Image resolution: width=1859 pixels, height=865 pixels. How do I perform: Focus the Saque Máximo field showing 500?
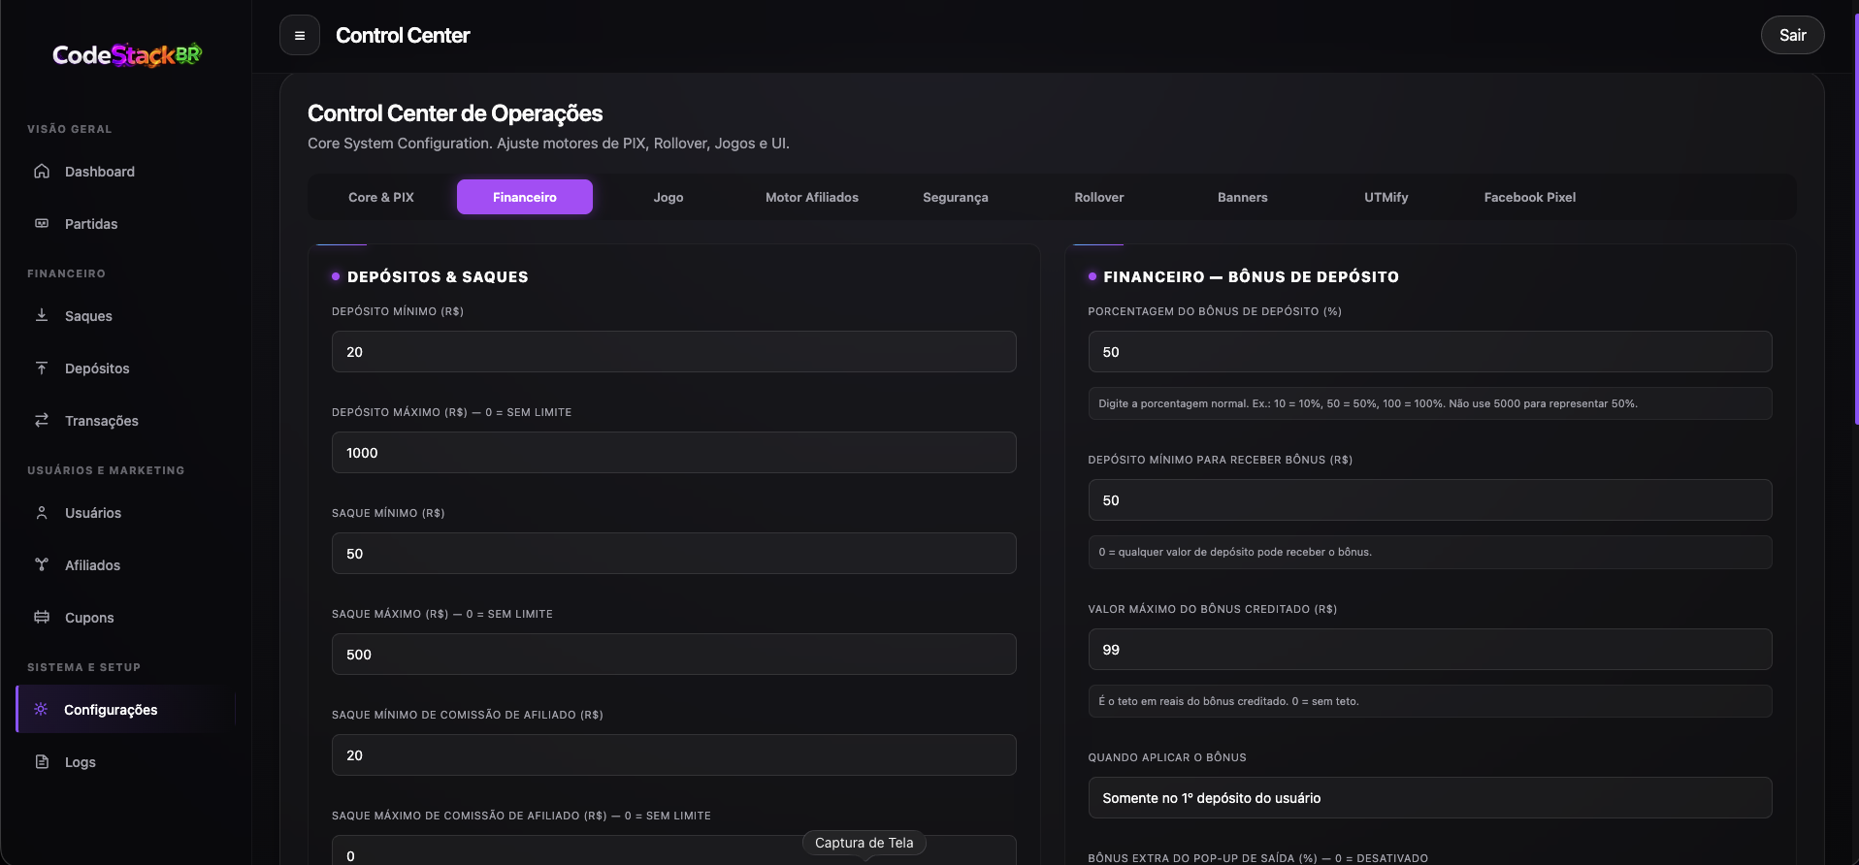point(674,655)
